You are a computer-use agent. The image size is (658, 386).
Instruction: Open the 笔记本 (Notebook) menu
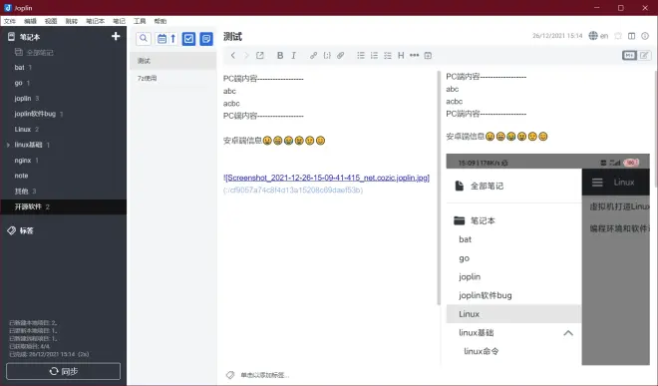coord(96,21)
